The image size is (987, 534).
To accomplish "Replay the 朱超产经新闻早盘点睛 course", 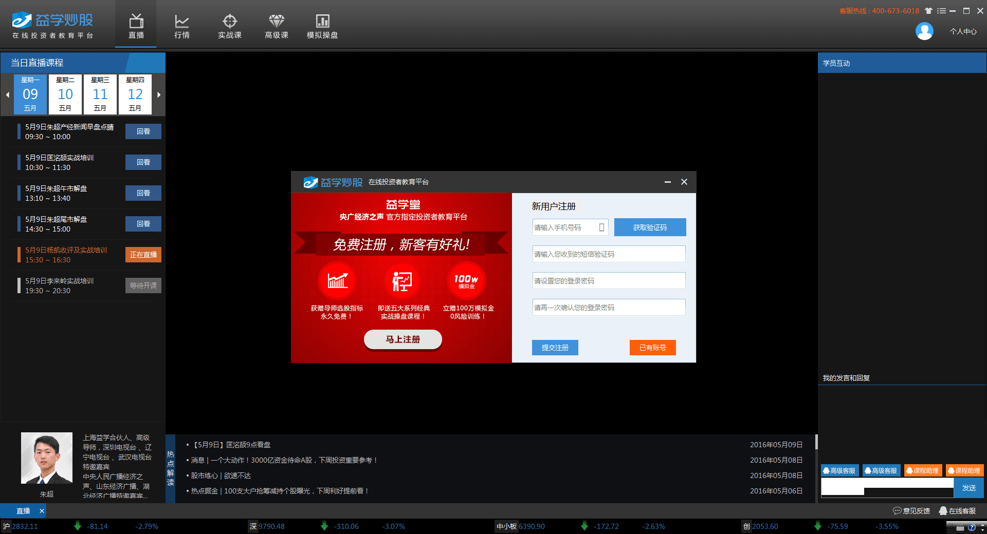I will 143,131.
